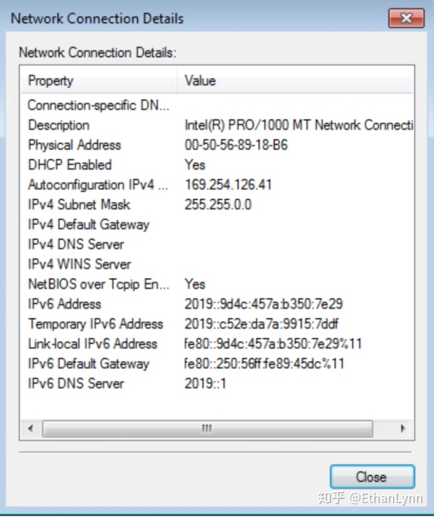
Task: Click the Value column header
Action: pyautogui.click(x=295, y=81)
